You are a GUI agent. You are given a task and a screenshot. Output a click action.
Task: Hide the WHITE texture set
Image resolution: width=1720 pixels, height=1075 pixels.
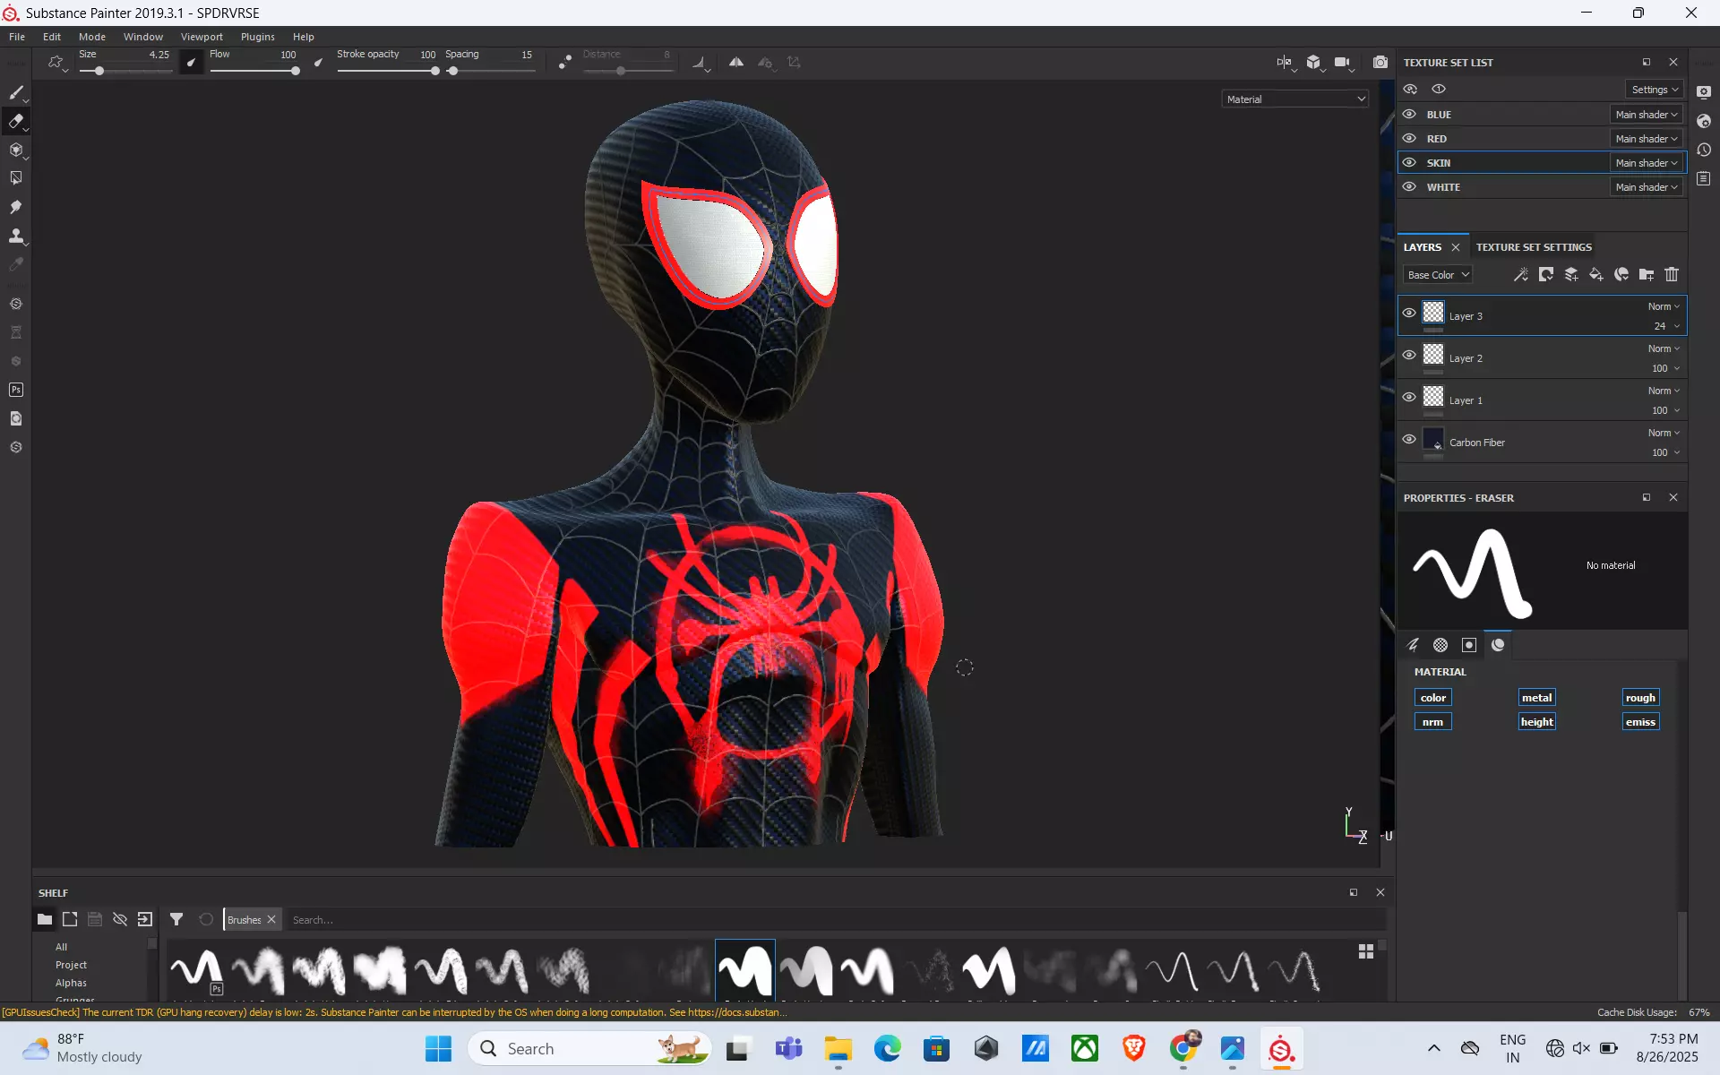[x=1409, y=187]
